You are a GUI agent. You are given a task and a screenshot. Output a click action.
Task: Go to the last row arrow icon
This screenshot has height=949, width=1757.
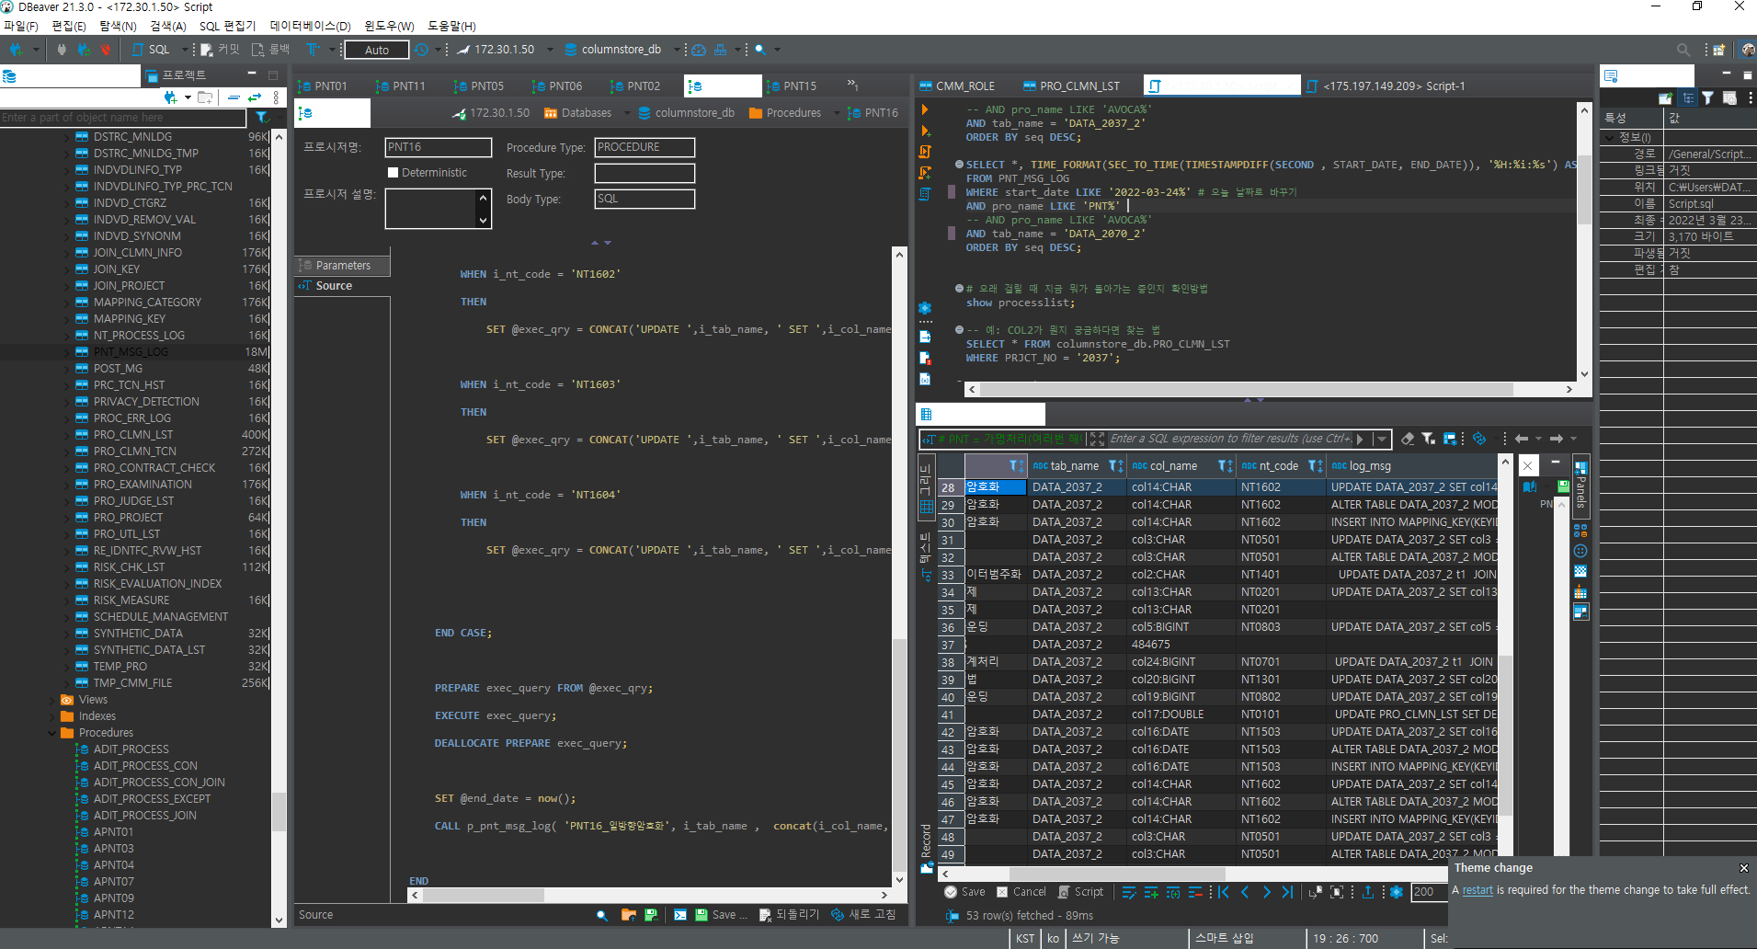coord(1287,892)
